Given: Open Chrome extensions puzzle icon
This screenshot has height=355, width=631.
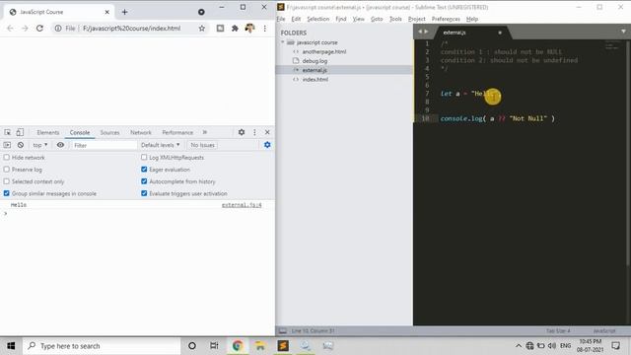Looking at the screenshot, I should coord(235,29).
